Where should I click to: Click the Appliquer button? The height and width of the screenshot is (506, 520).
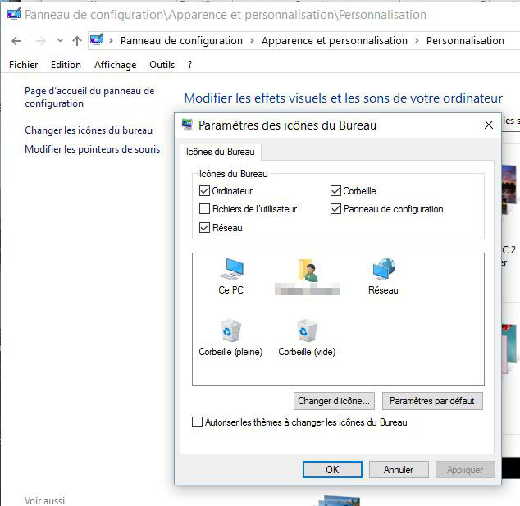[465, 470]
